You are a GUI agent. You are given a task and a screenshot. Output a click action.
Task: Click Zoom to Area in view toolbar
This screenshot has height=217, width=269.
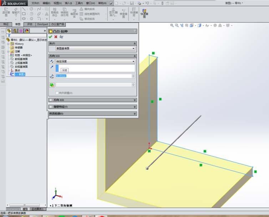pyautogui.click(x=177, y=25)
